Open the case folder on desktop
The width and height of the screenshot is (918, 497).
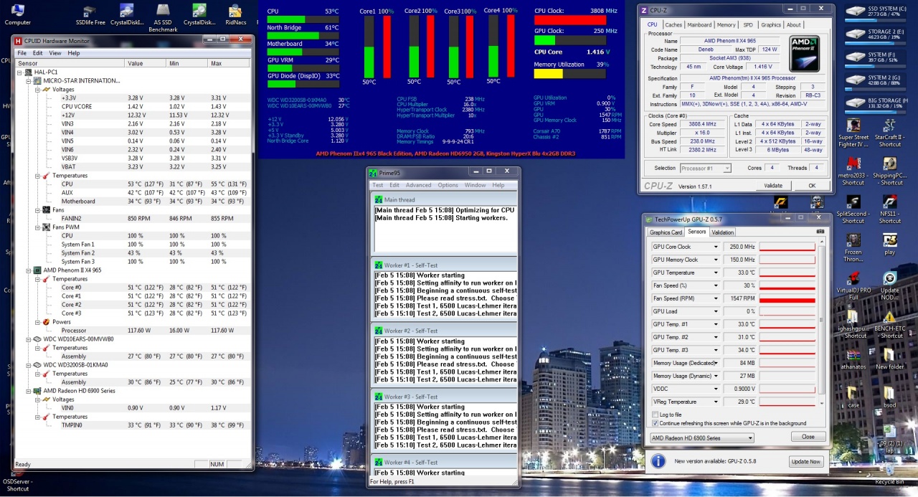click(x=853, y=397)
